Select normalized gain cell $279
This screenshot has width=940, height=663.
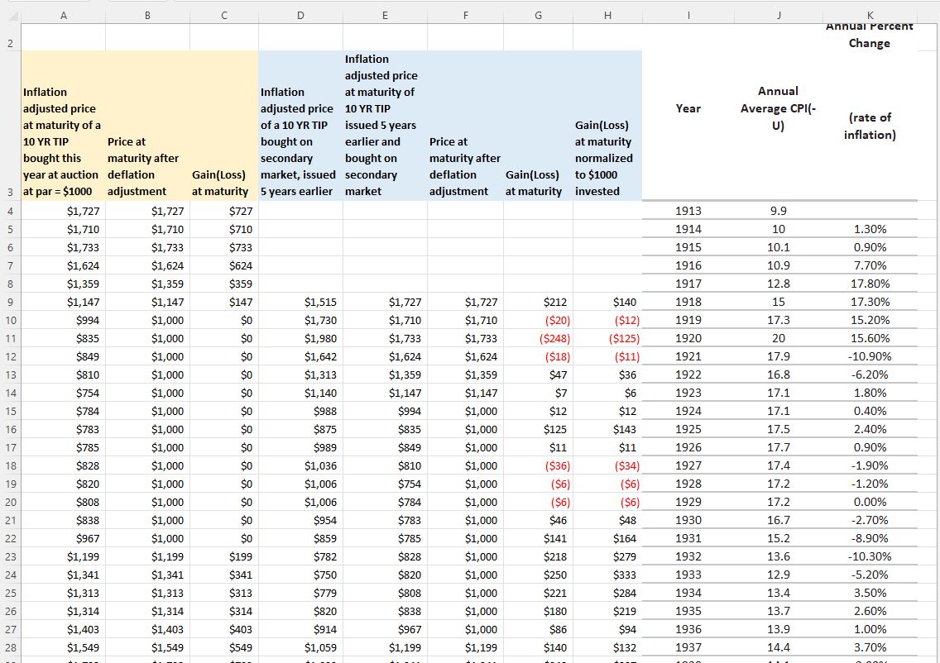tap(607, 557)
